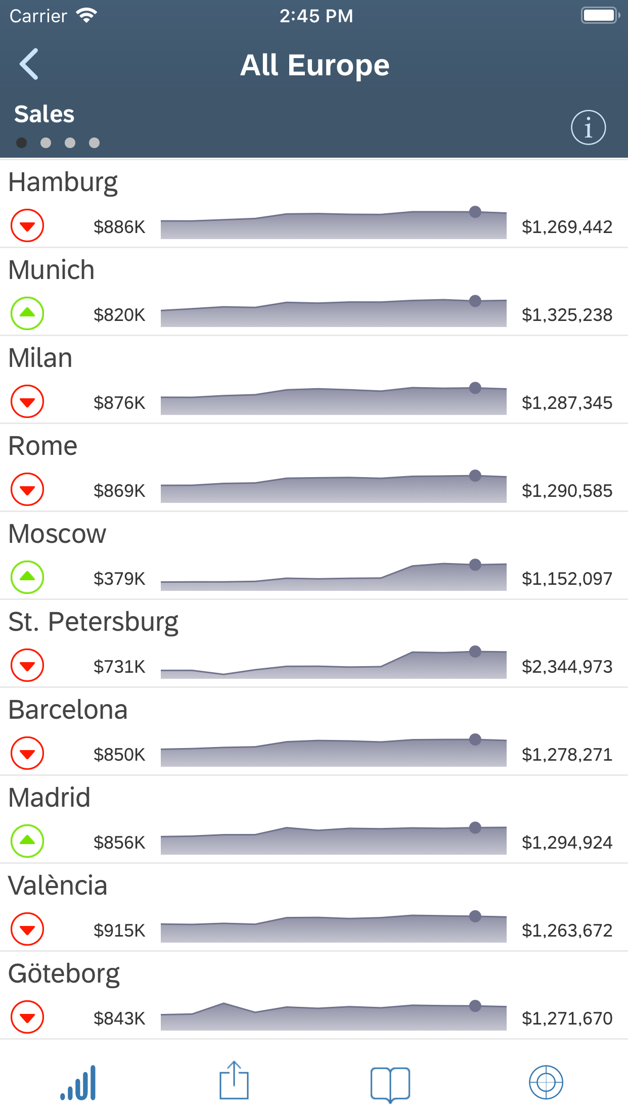Tap Madrid's $856K value
The width and height of the screenshot is (628, 1116).
click(x=119, y=843)
